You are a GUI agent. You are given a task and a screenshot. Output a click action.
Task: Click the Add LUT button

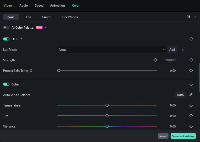click(x=172, y=49)
